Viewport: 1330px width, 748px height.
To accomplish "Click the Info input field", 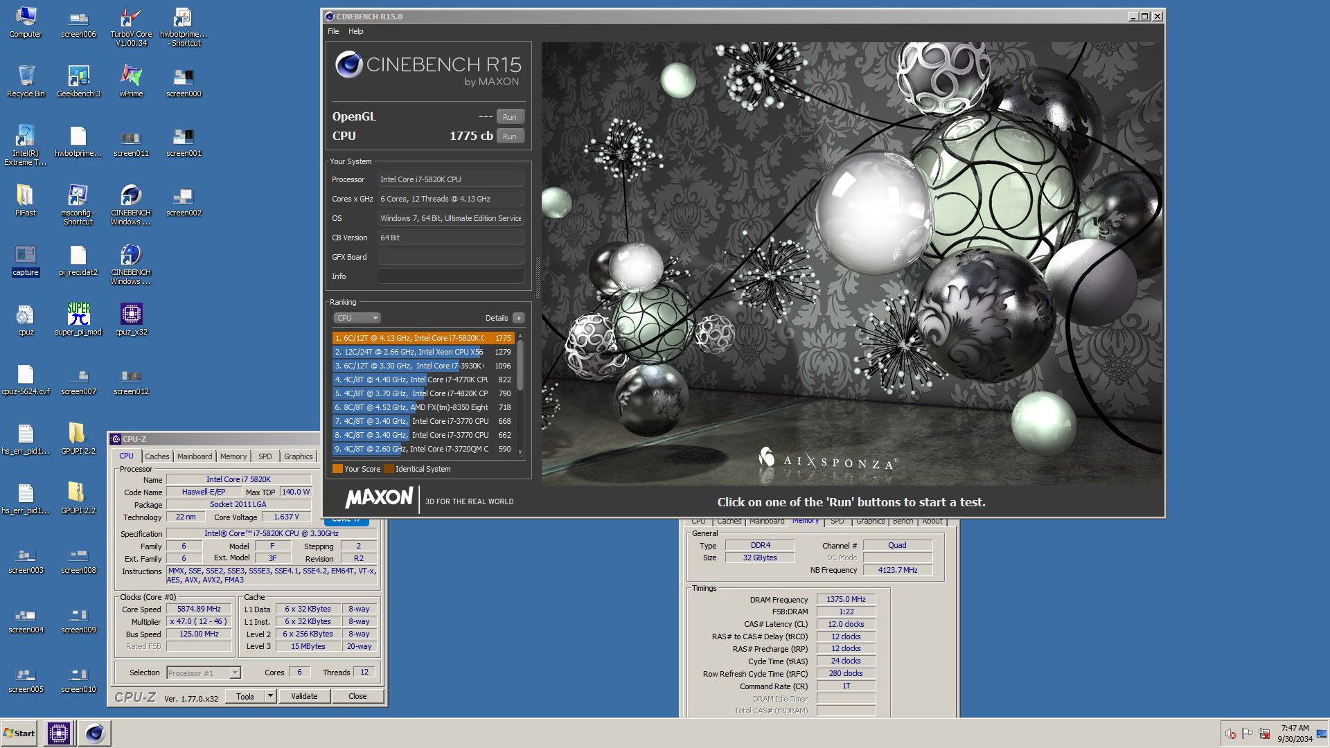I will point(450,276).
